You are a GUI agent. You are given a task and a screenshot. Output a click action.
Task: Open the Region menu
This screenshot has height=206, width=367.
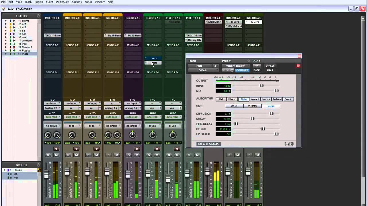click(39, 2)
